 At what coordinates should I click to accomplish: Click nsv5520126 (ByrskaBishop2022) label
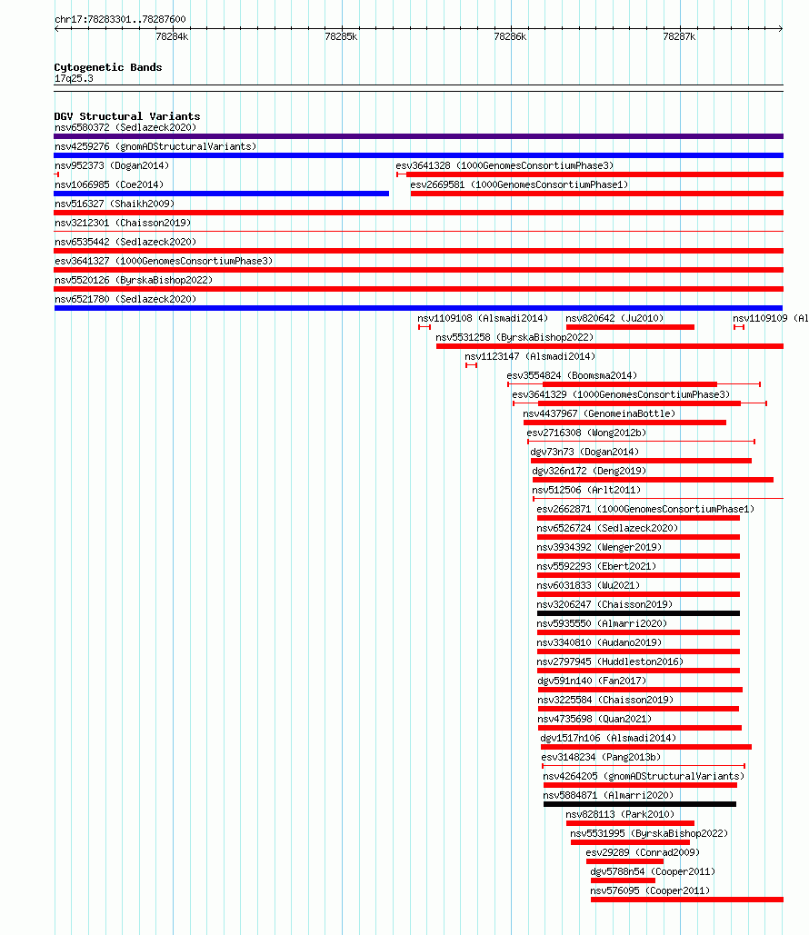[x=134, y=280]
